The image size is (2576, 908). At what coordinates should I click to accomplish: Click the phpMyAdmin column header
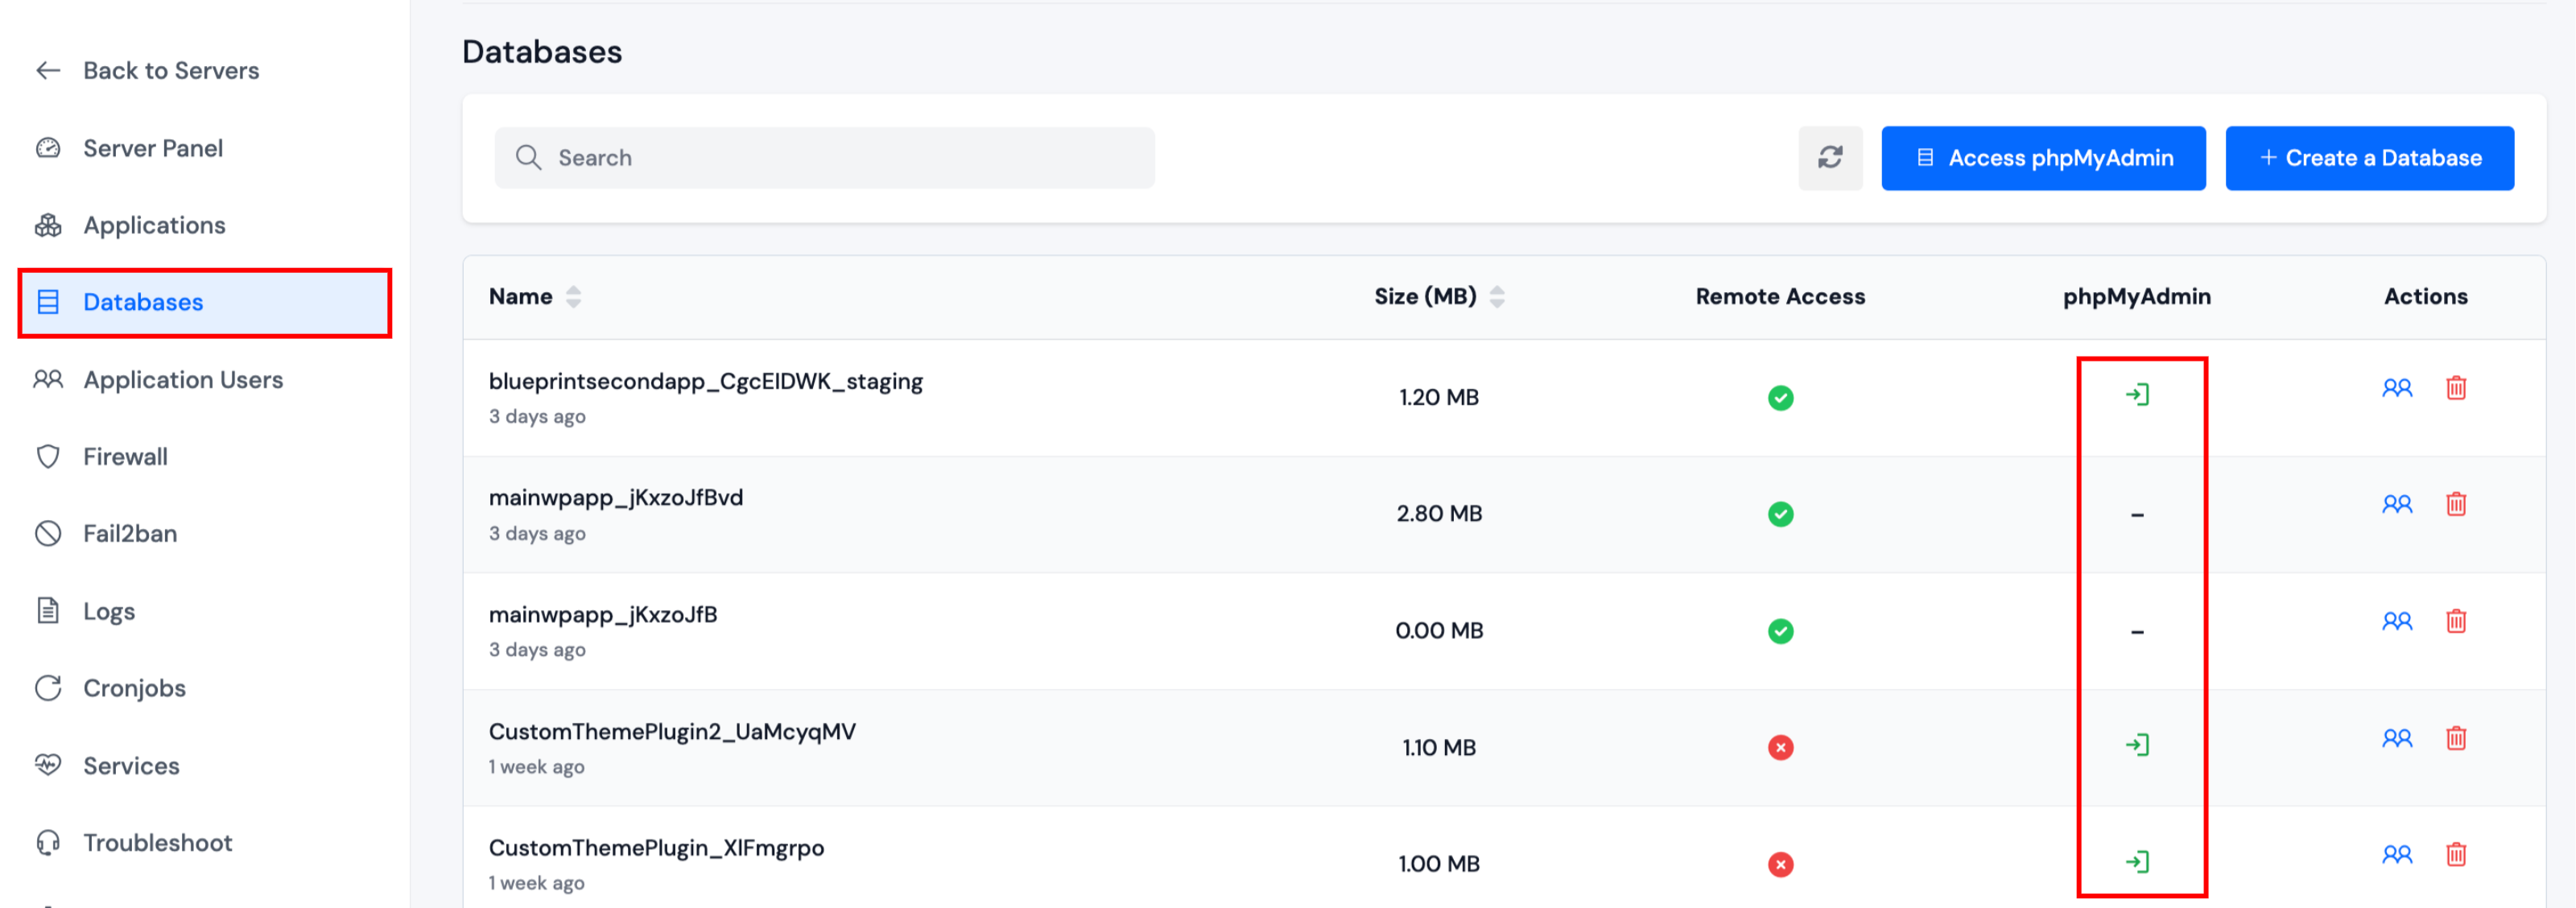(2137, 297)
